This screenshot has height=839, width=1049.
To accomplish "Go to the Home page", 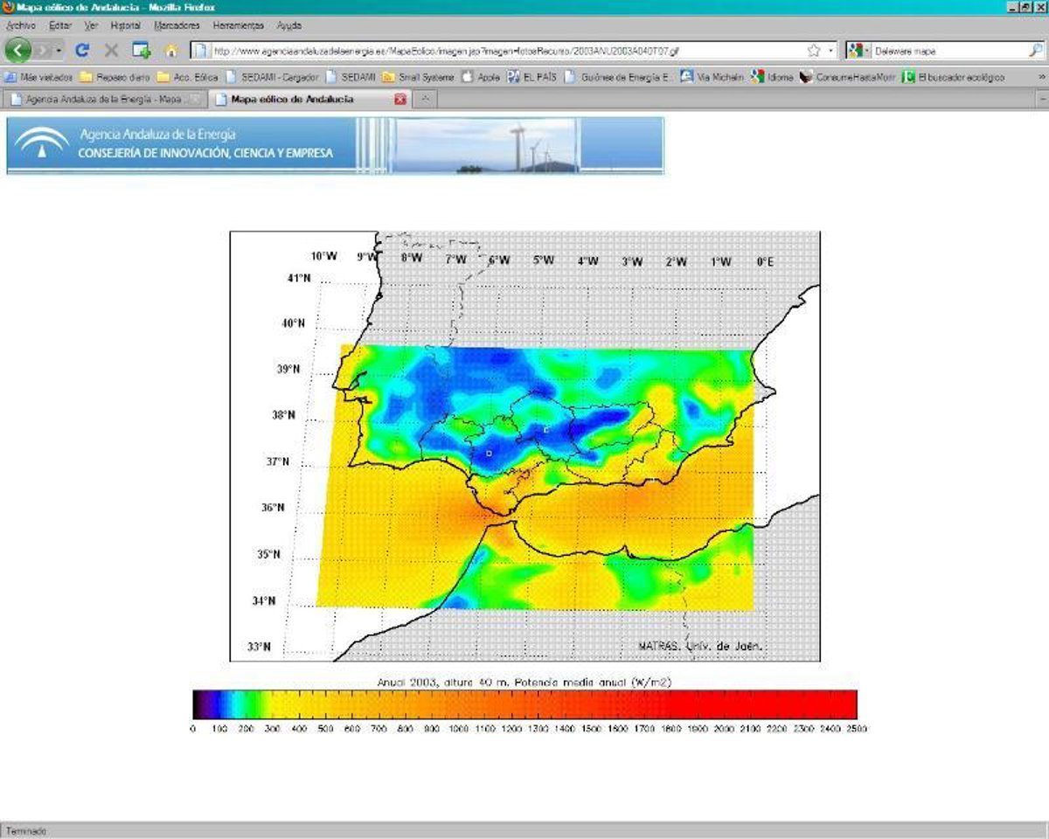I will coord(171,51).
